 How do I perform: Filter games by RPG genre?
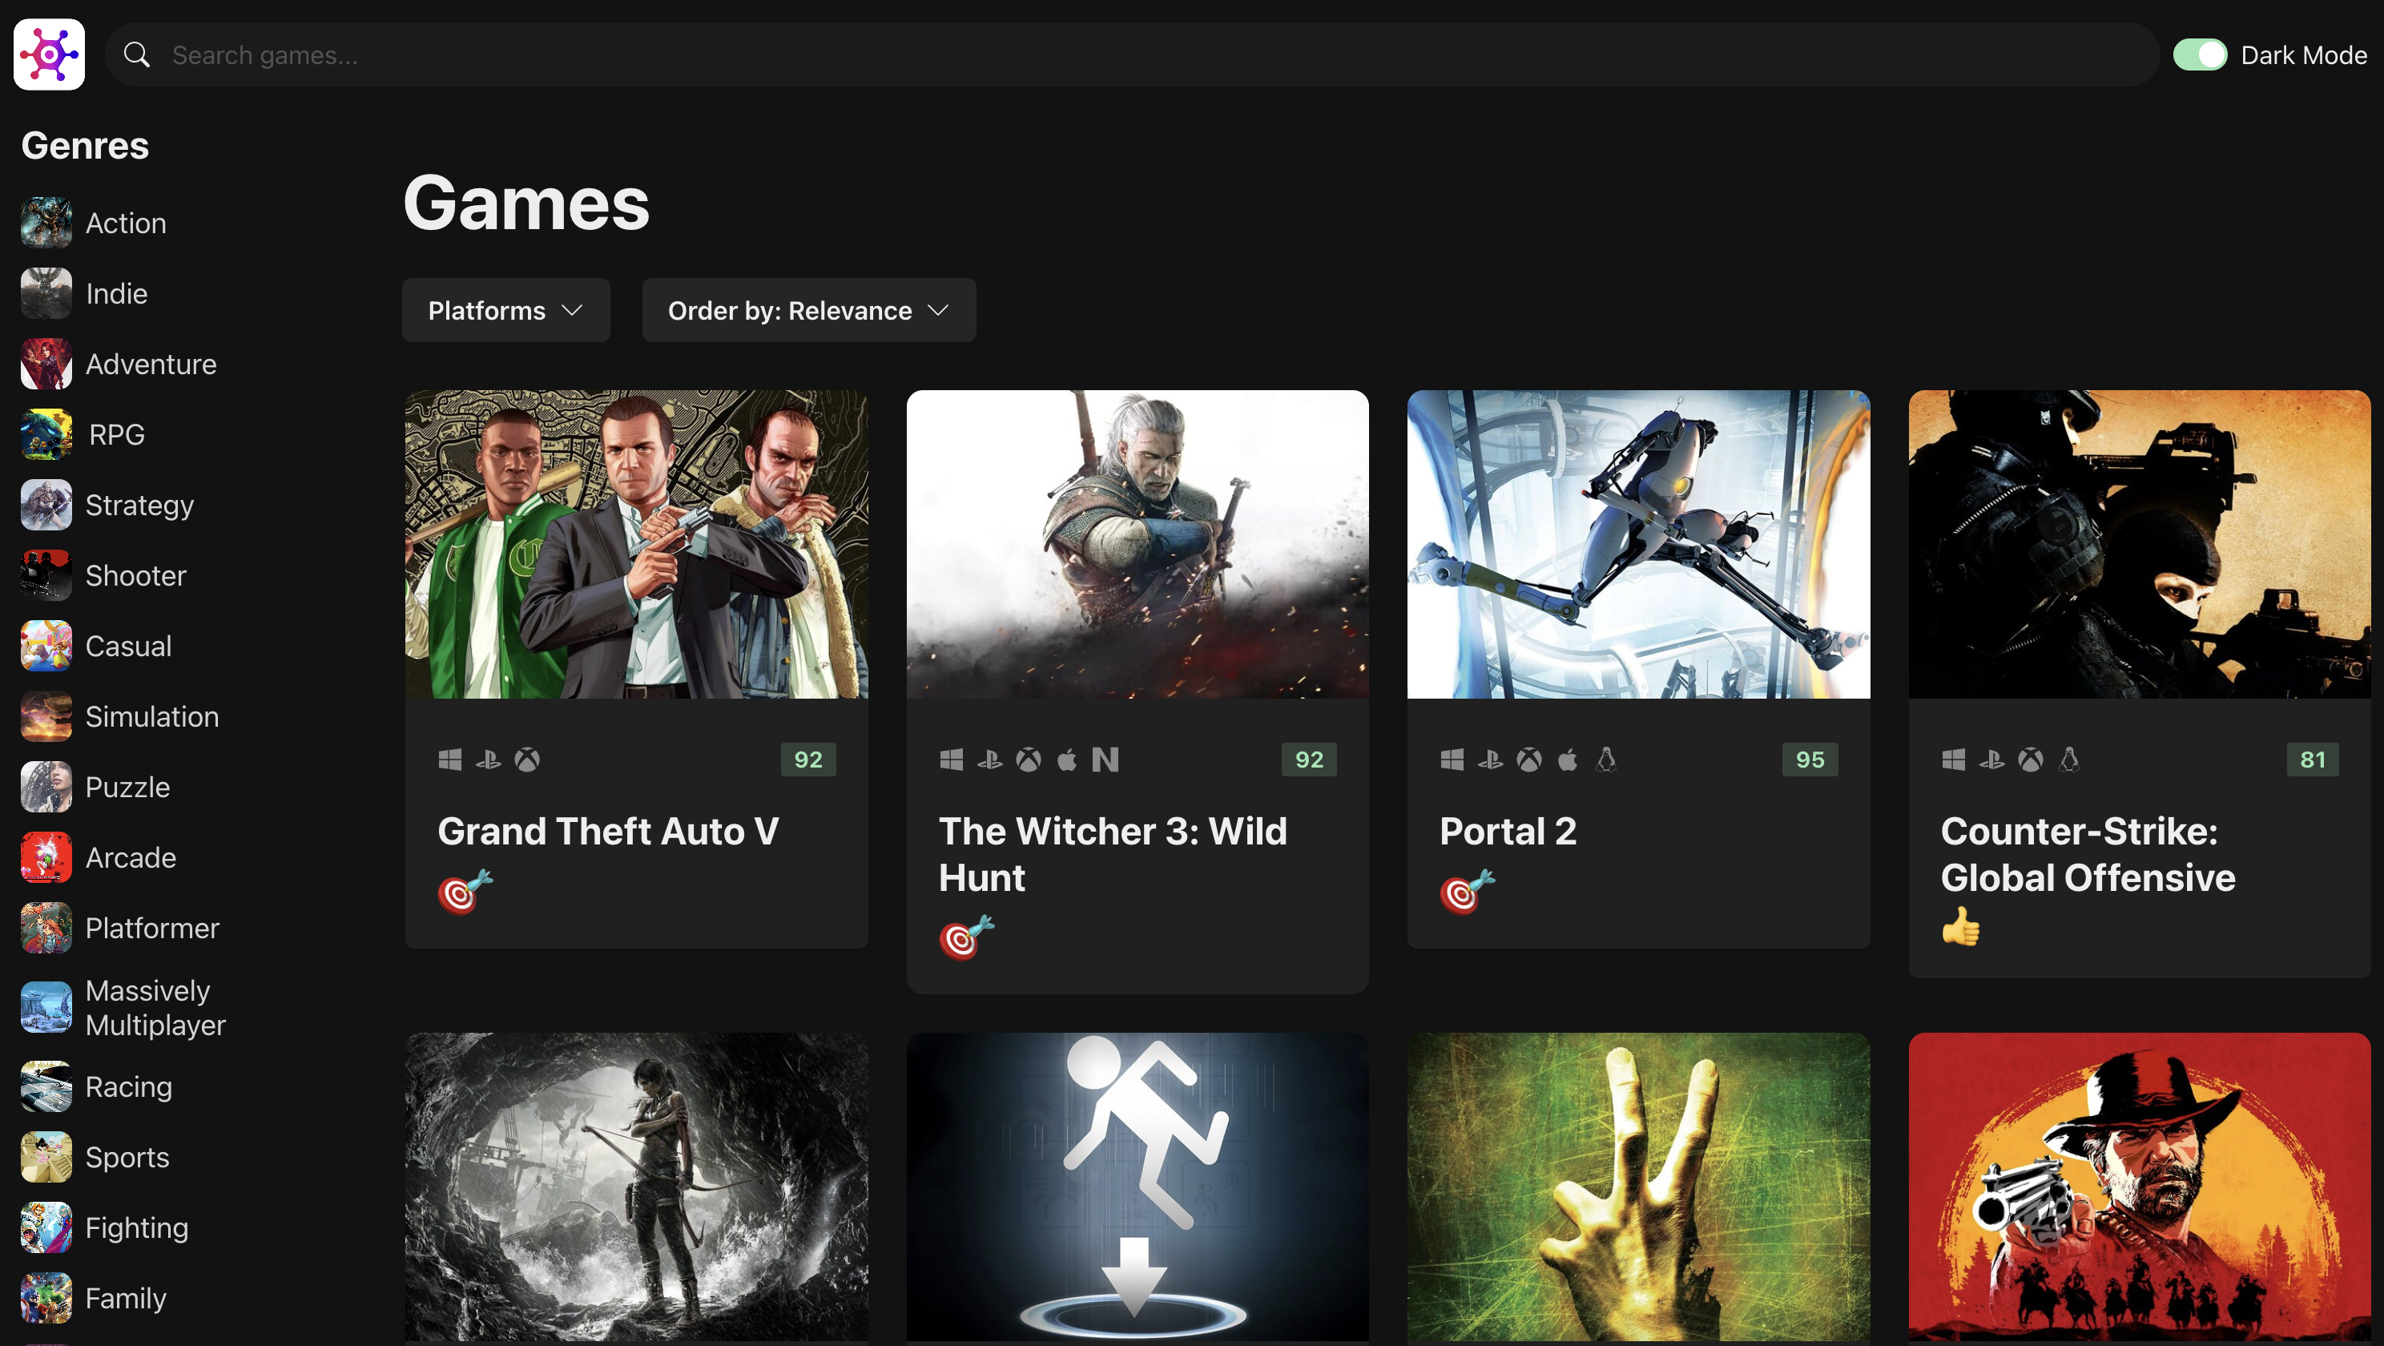pyautogui.click(x=117, y=434)
